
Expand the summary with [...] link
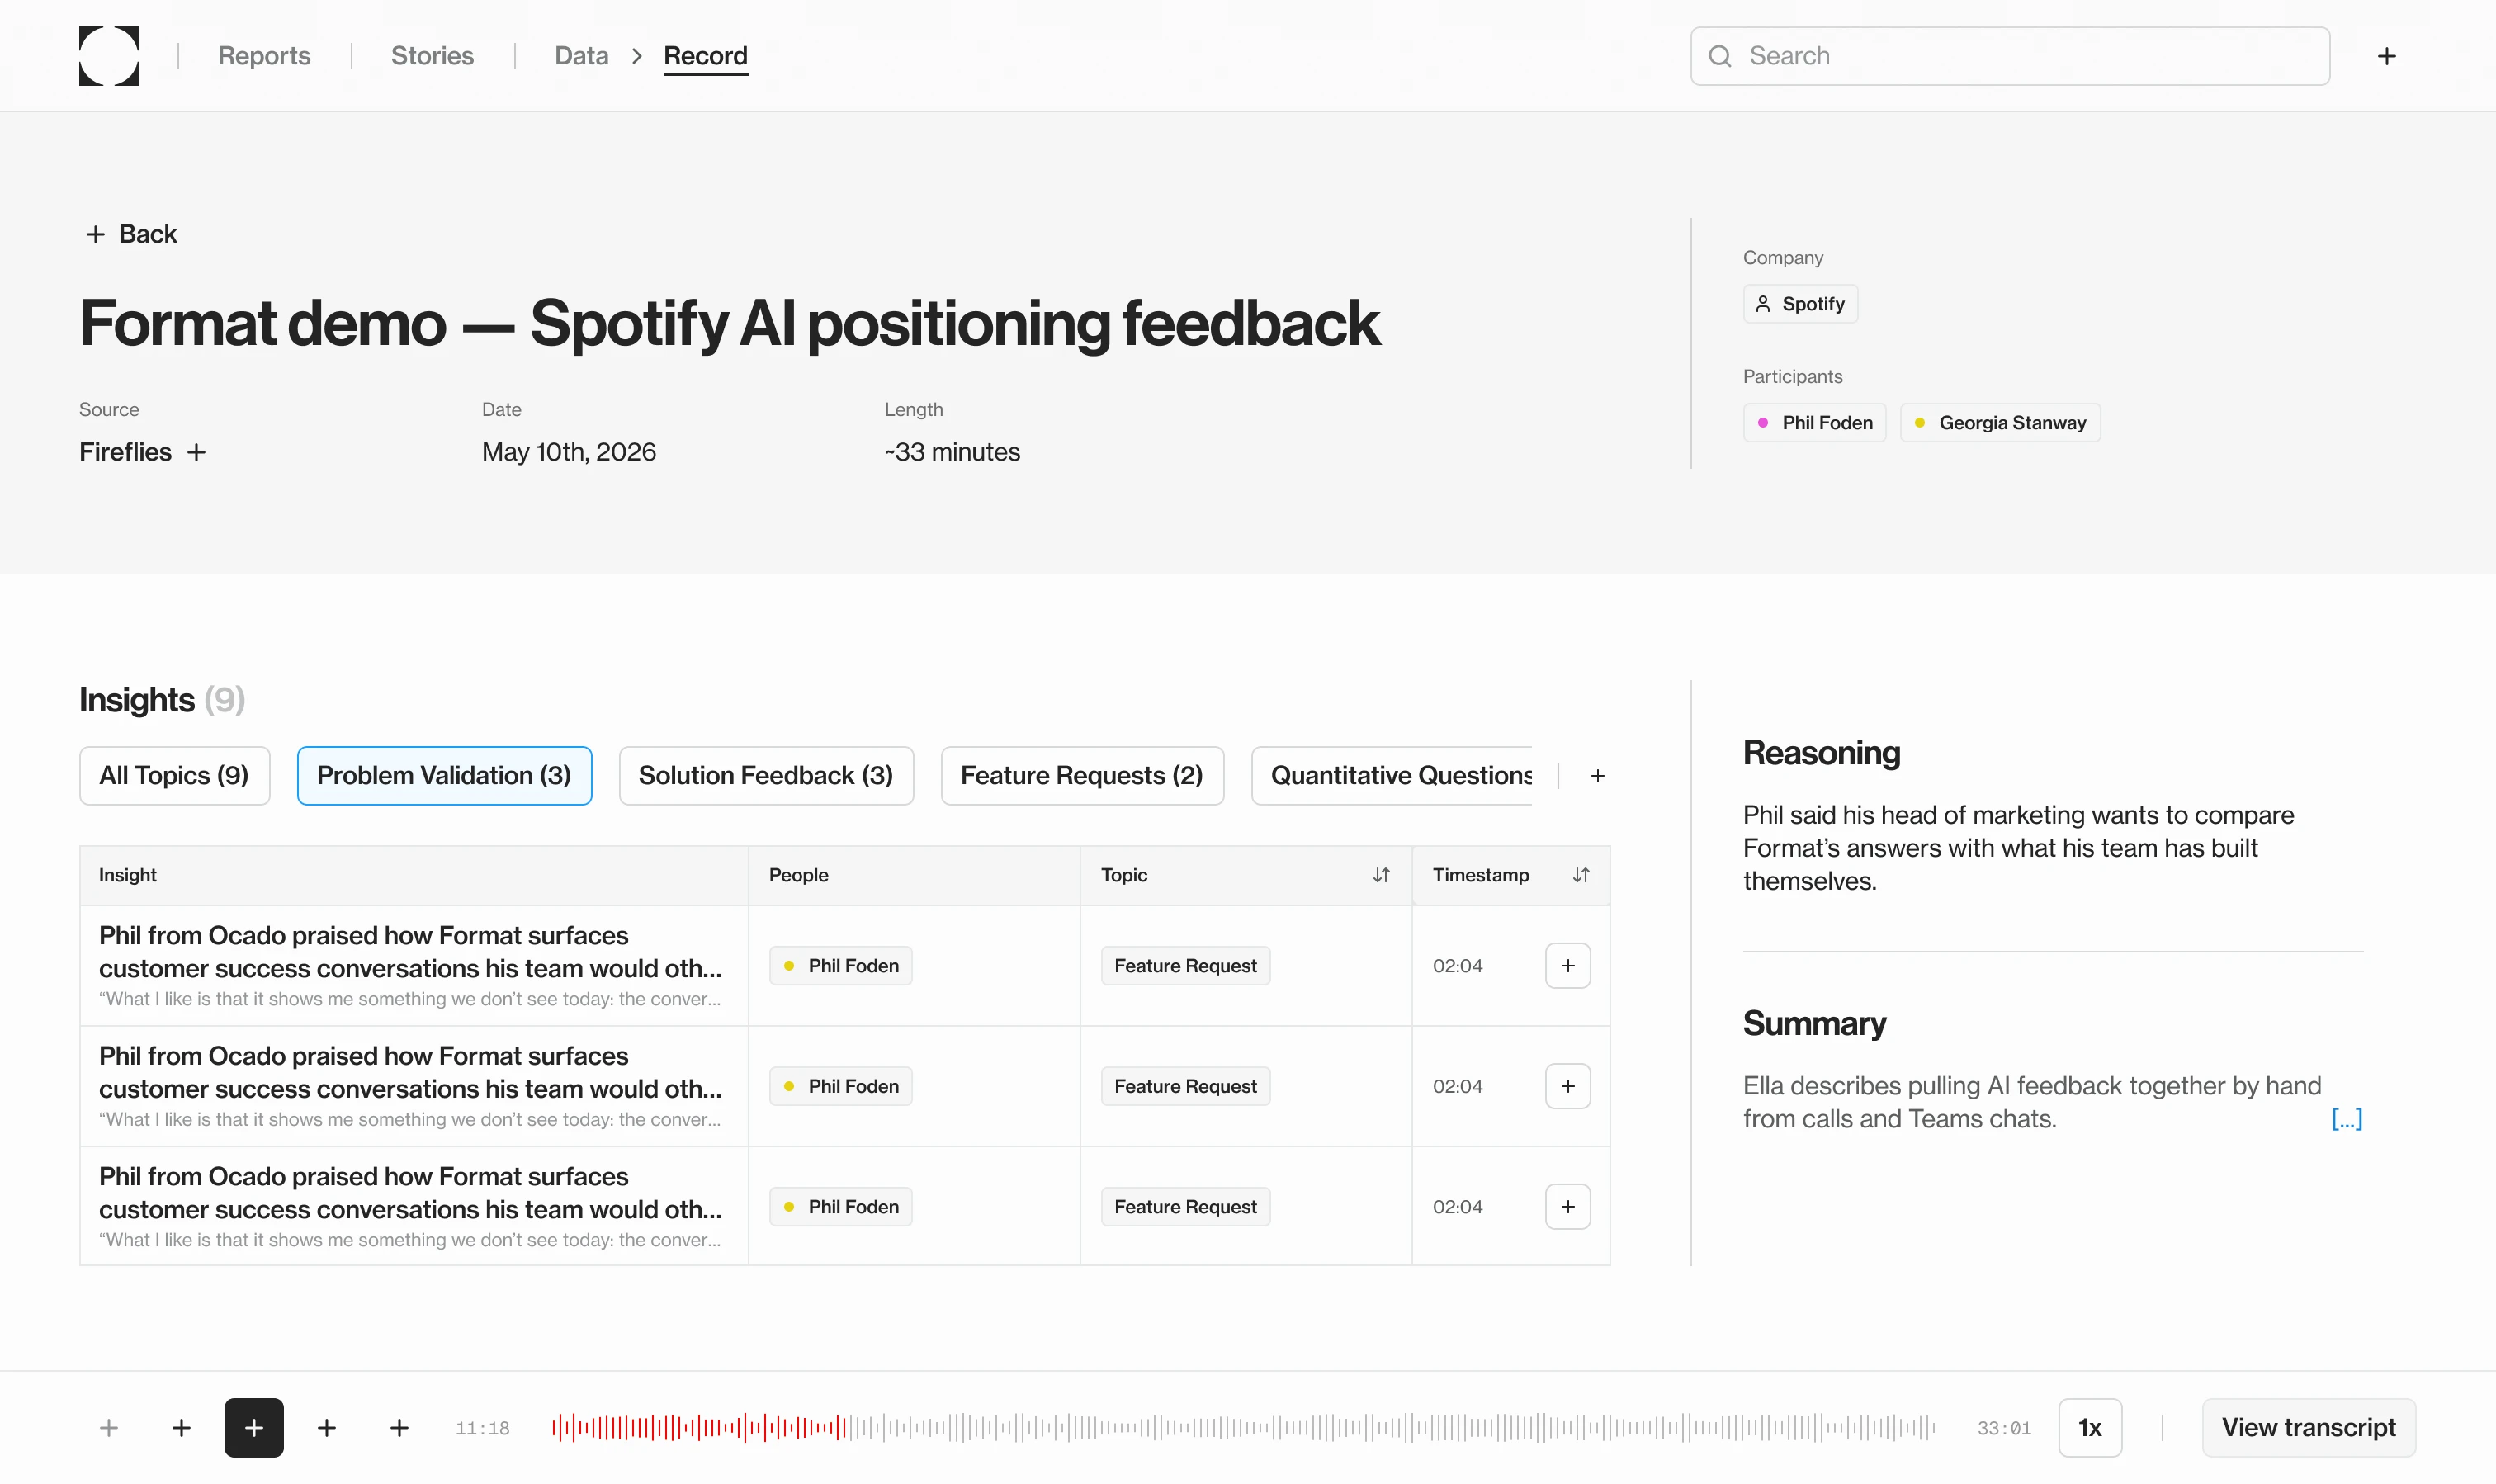pos(2346,1119)
